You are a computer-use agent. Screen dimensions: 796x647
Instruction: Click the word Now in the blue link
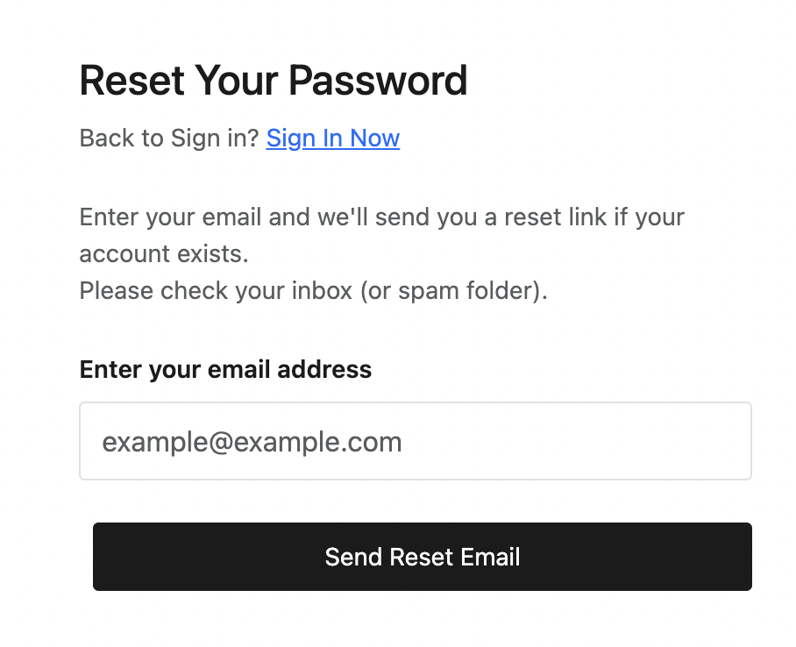374,139
